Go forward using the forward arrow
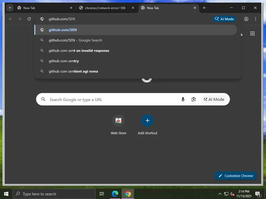The width and height of the screenshot is (266, 199). (20, 19)
